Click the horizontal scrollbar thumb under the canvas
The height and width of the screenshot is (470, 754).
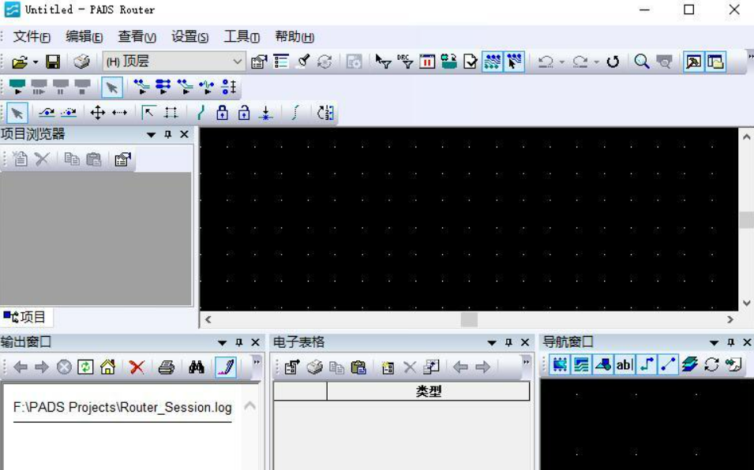469,319
